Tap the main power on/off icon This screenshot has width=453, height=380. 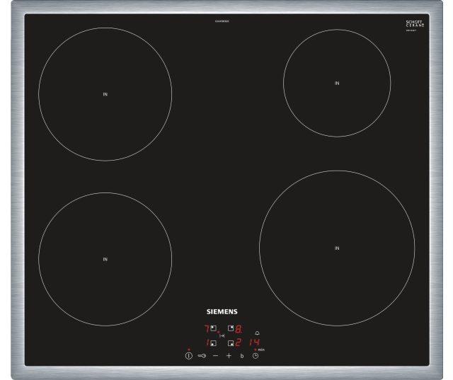tap(189, 356)
